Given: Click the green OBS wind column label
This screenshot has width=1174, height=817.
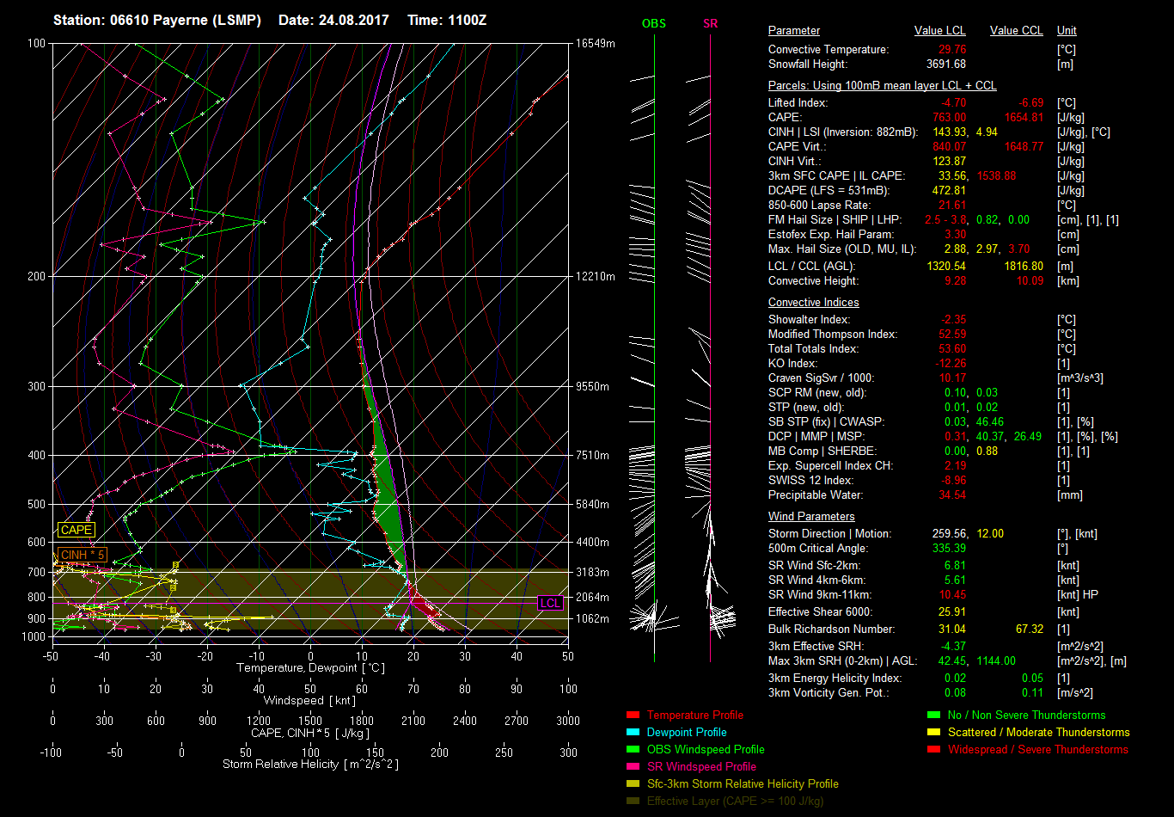Looking at the screenshot, I should point(653,24).
